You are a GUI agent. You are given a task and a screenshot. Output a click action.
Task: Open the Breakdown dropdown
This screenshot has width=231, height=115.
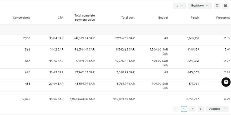point(200,5)
